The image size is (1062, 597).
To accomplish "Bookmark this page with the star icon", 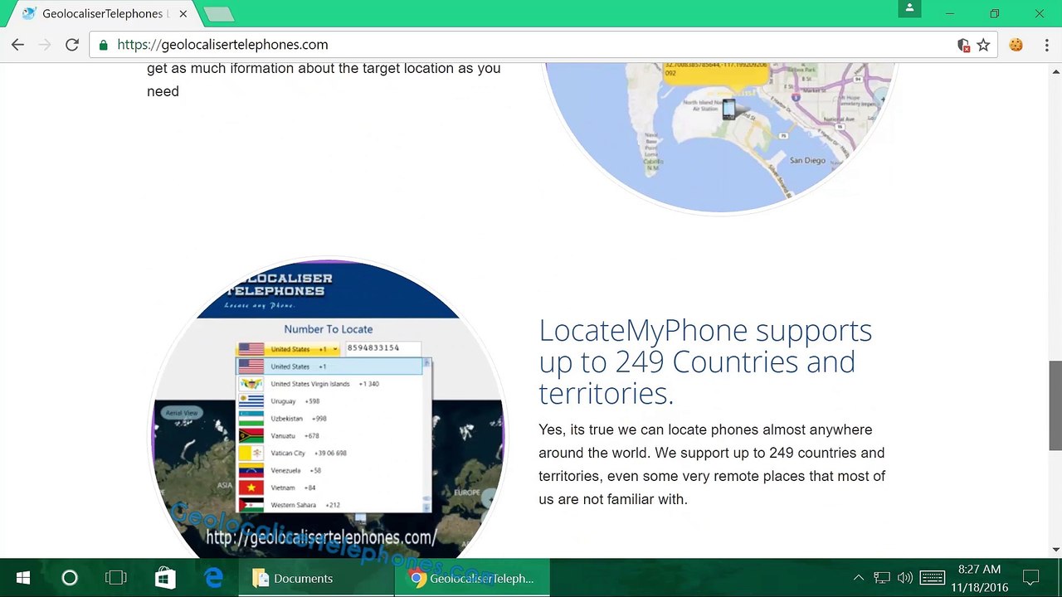I will tap(983, 45).
